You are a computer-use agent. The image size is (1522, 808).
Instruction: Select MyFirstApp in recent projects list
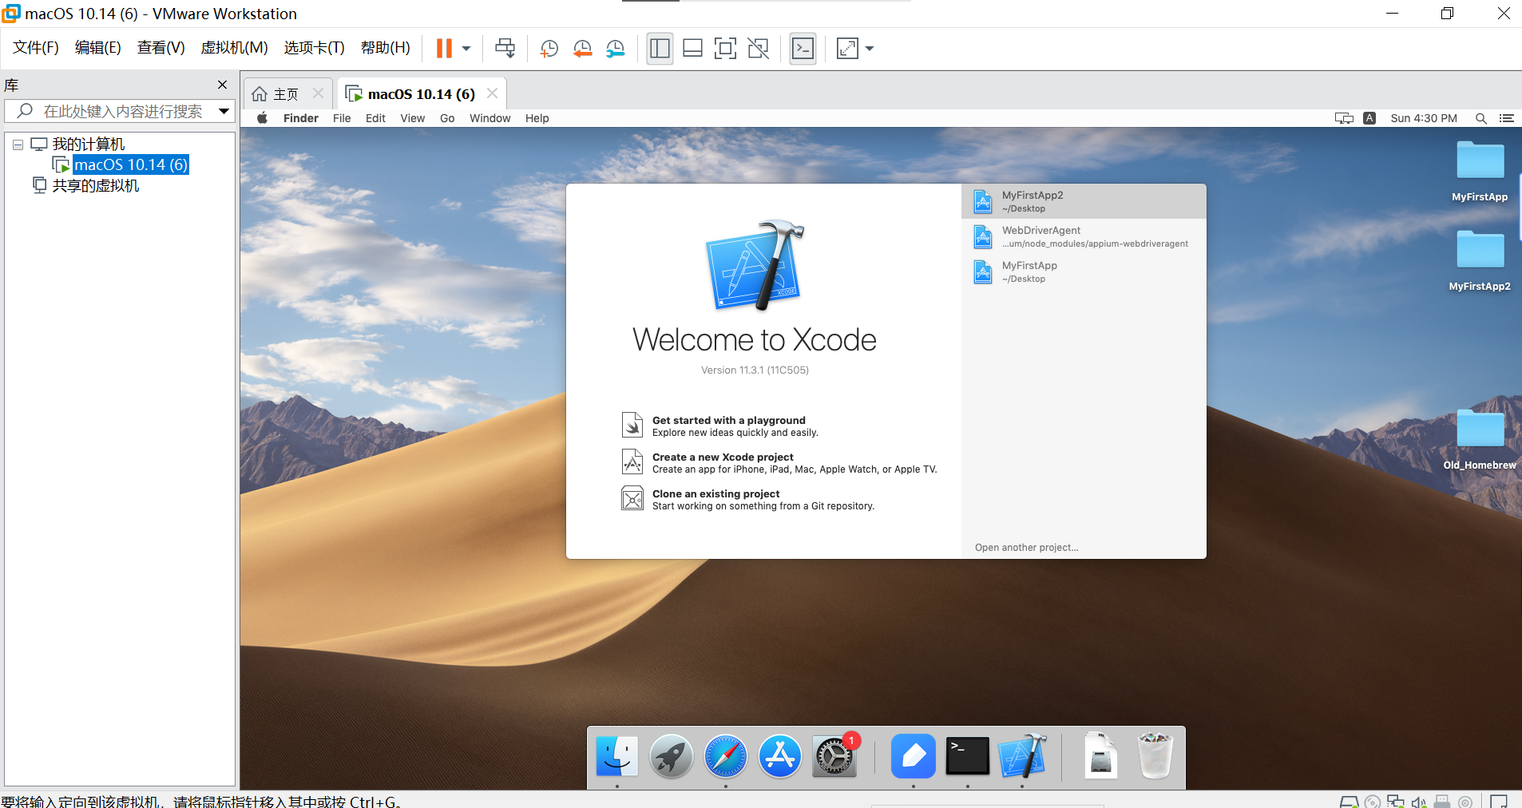click(1084, 271)
